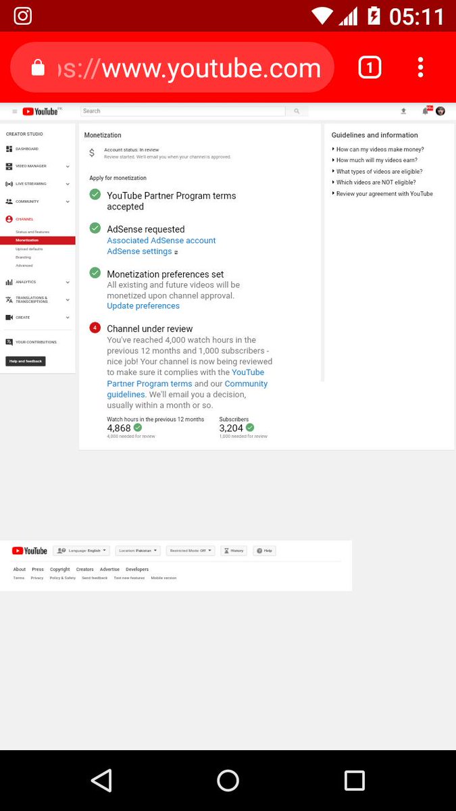
Task: Expand the Community section chevron
Action: coord(68,201)
